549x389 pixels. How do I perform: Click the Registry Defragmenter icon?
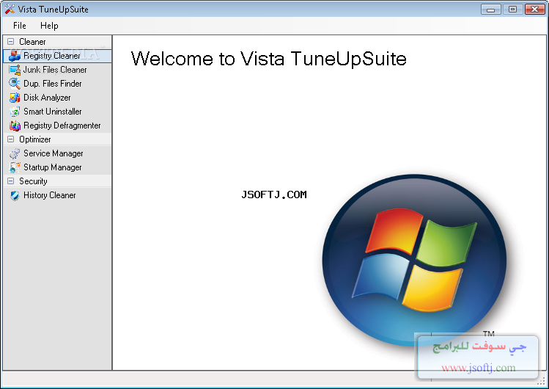(15, 126)
